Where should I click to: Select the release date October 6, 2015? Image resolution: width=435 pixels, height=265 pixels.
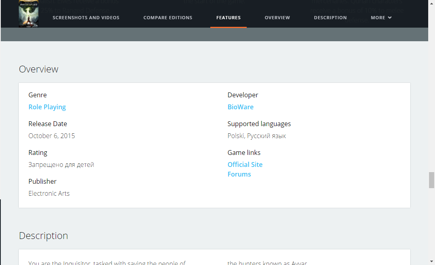pyautogui.click(x=52, y=136)
